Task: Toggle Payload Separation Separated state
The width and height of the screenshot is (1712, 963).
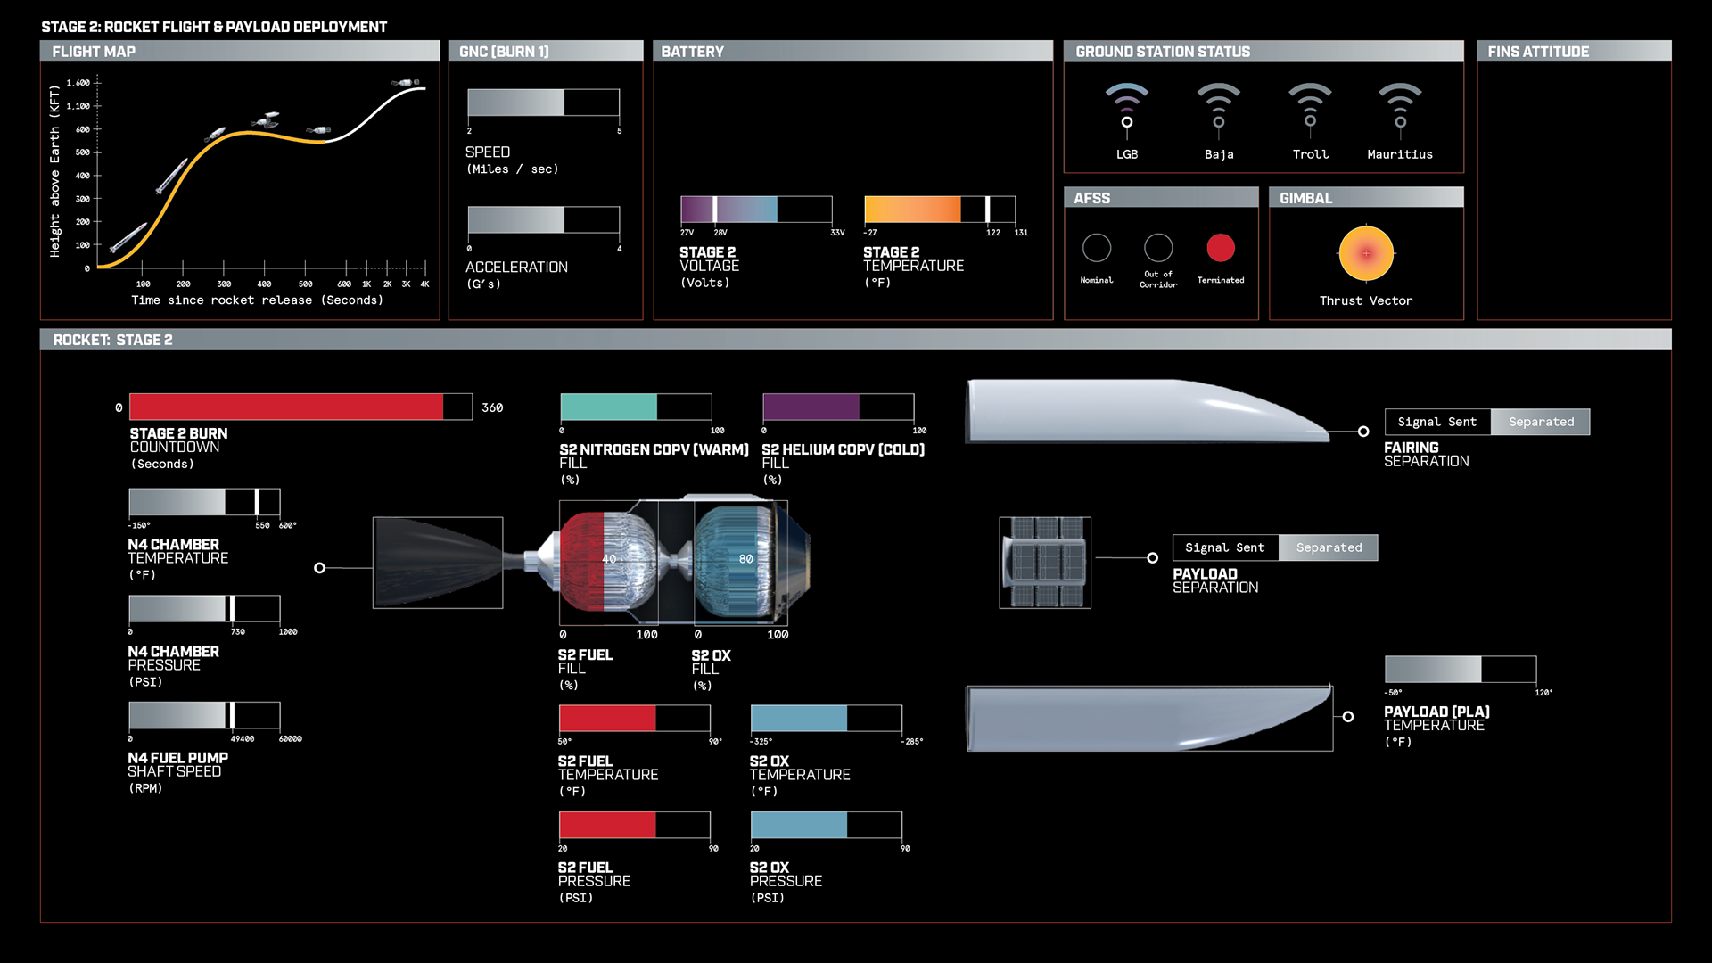Action: tap(1329, 547)
